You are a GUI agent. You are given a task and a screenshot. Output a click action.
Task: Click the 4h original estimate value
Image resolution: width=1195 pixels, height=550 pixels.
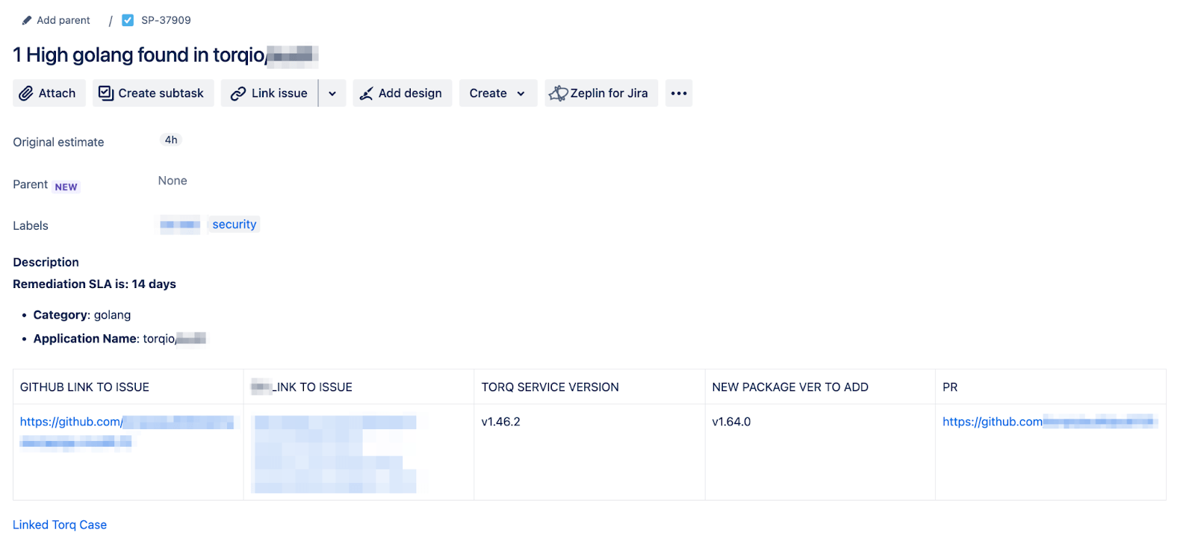click(171, 140)
